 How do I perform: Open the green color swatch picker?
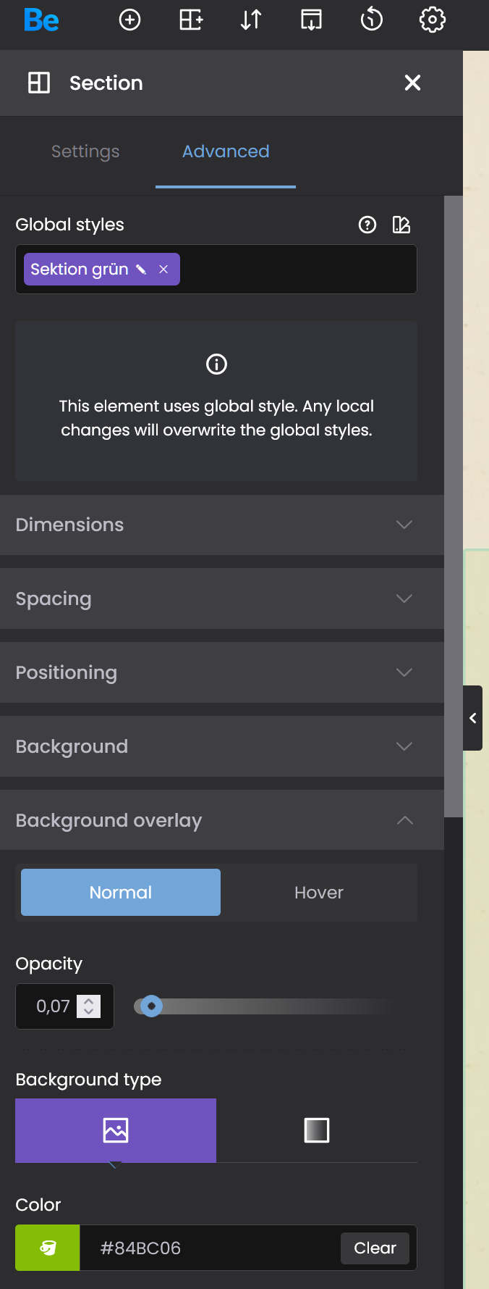48,1248
